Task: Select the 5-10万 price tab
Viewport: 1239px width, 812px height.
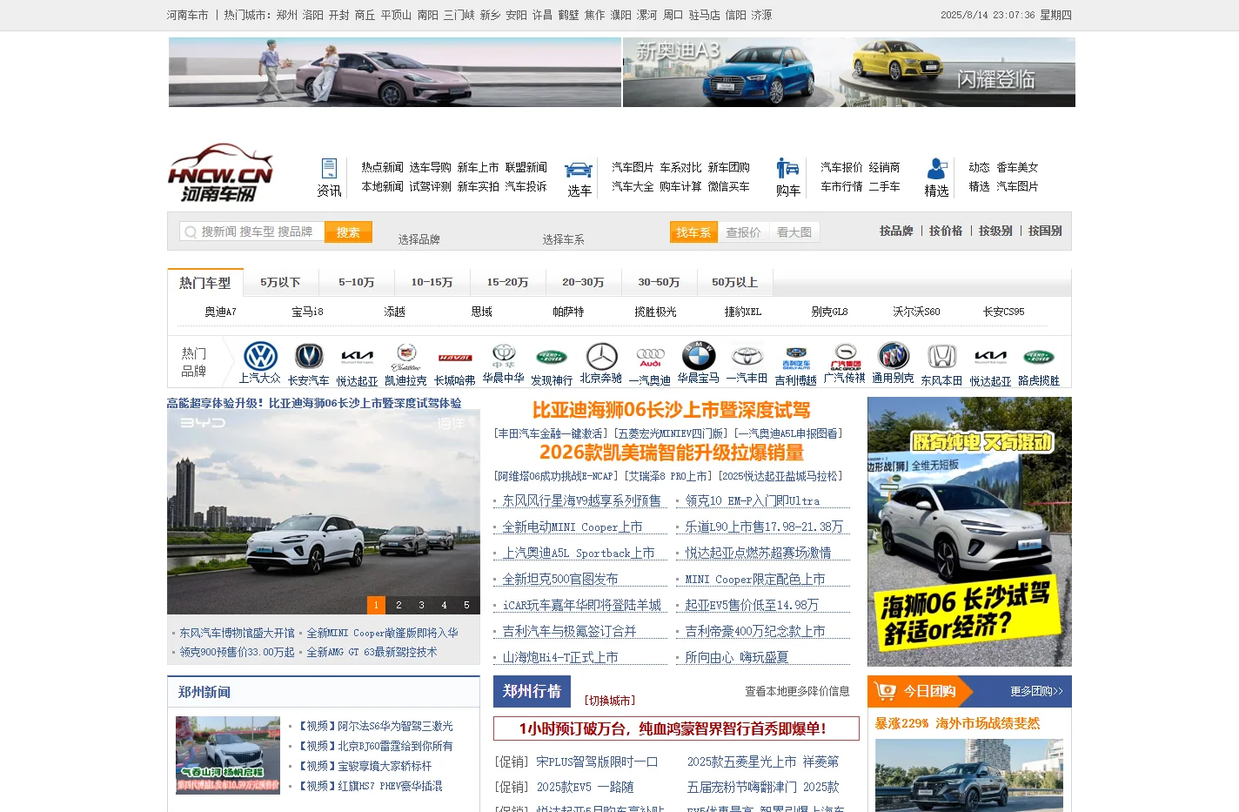Action: [357, 283]
